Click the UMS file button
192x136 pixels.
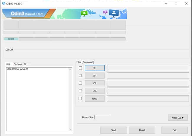point(95,99)
